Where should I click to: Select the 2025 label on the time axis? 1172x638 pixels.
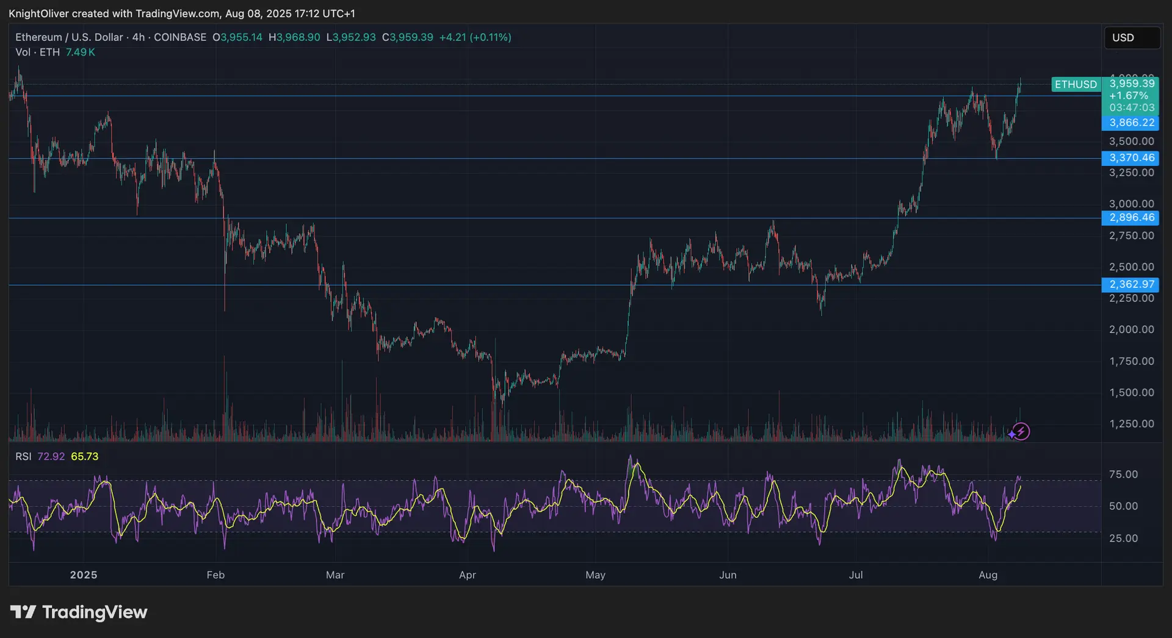pyautogui.click(x=84, y=575)
